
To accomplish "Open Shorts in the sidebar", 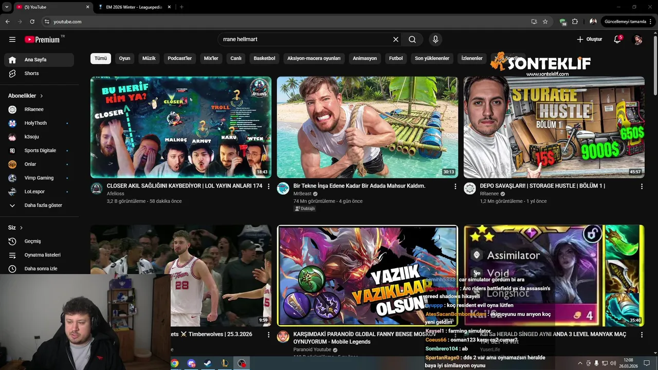I will pos(39,73).
